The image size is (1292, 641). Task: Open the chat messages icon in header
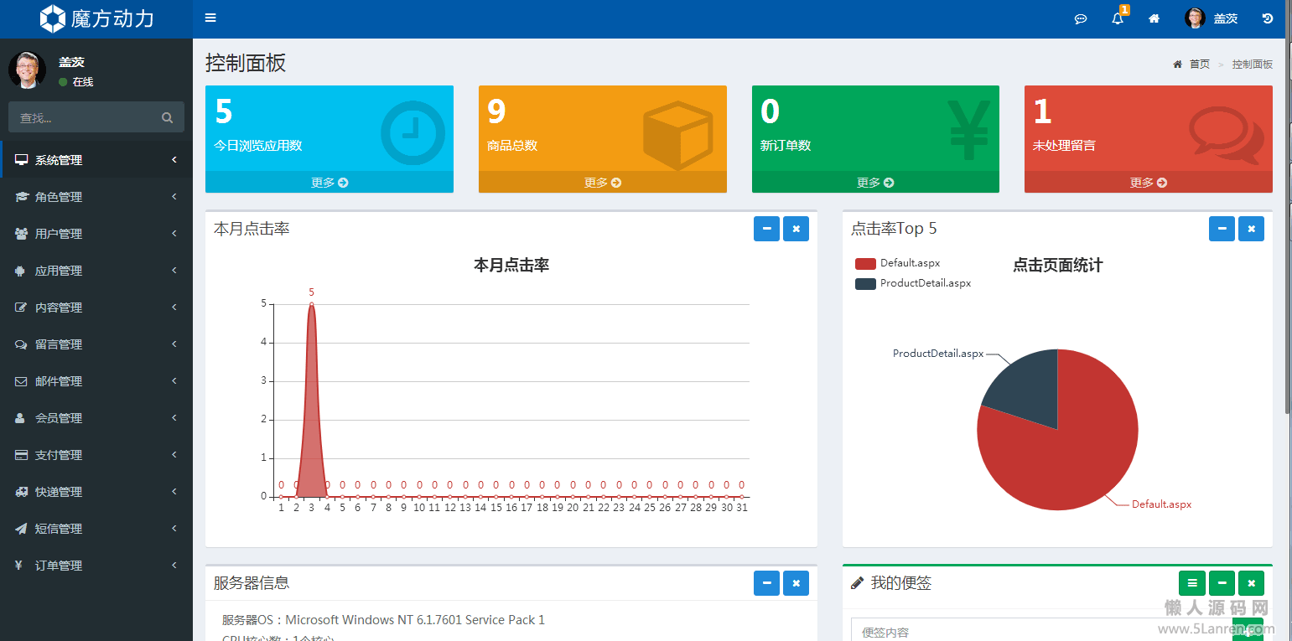(1081, 18)
